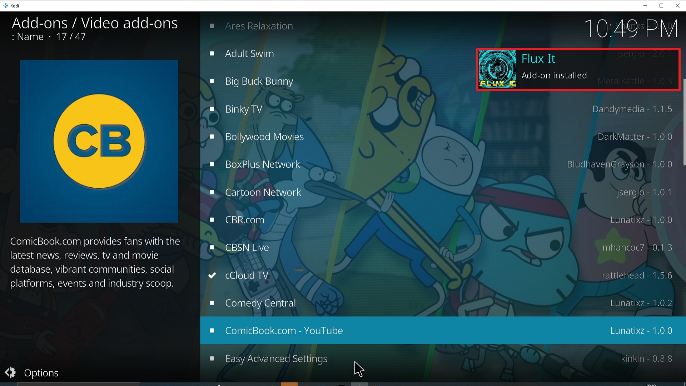The width and height of the screenshot is (686, 386).
Task: Click bullet marker beside Ares Relaxation
Action: (x=212, y=26)
